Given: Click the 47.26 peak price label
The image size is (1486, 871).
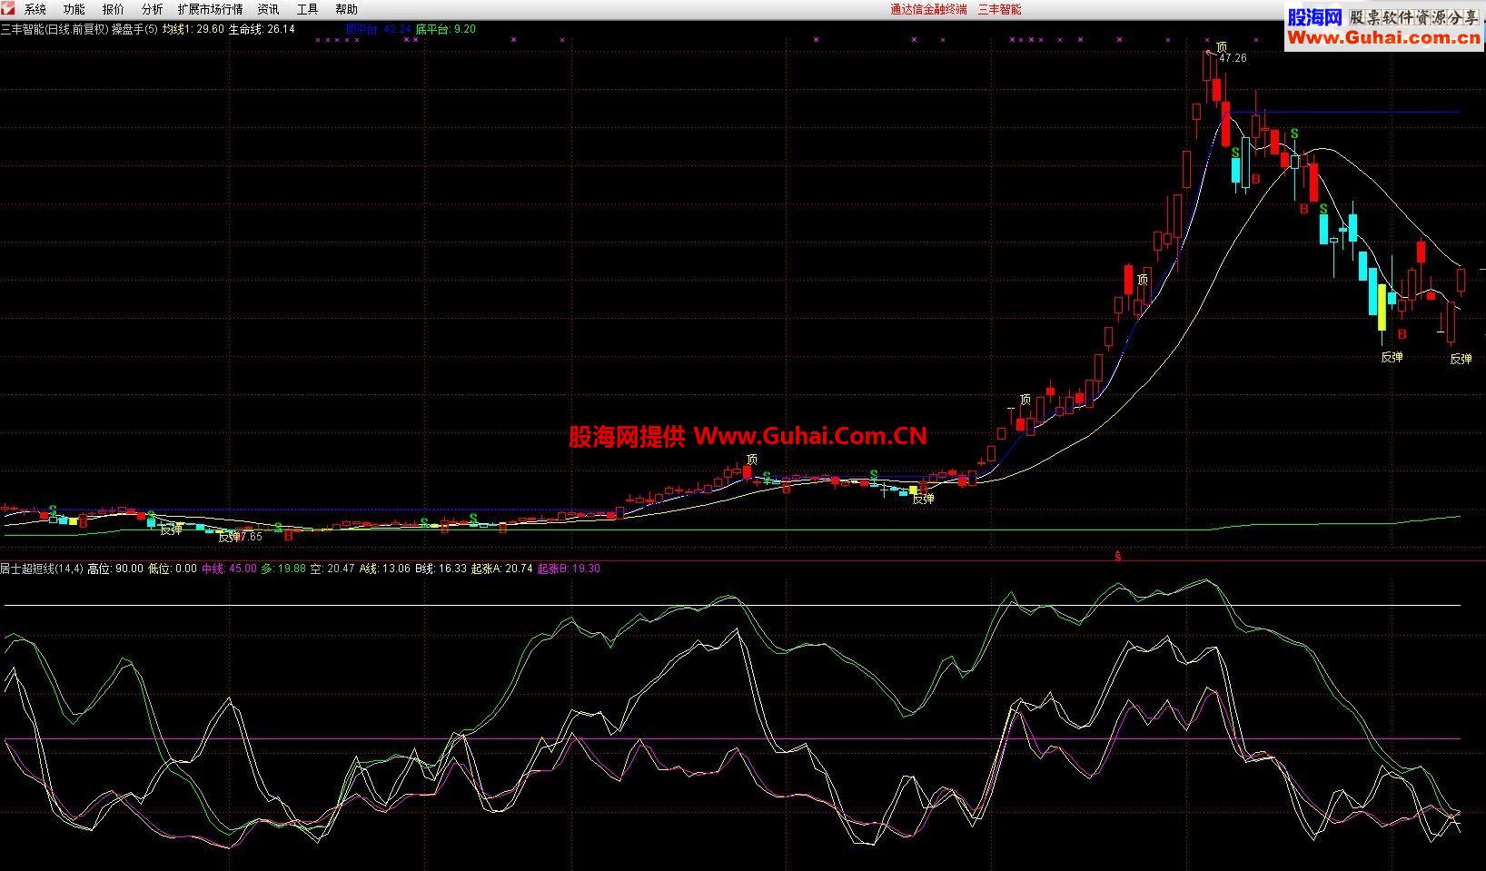Looking at the screenshot, I should pos(1233,58).
